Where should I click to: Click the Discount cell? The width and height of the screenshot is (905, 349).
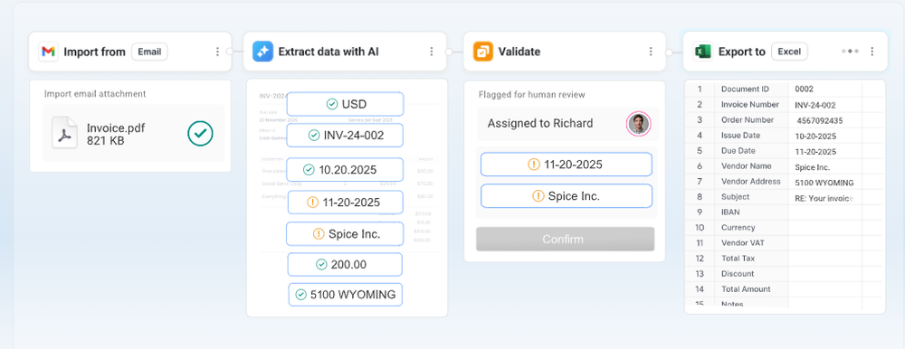click(x=751, y=273)
